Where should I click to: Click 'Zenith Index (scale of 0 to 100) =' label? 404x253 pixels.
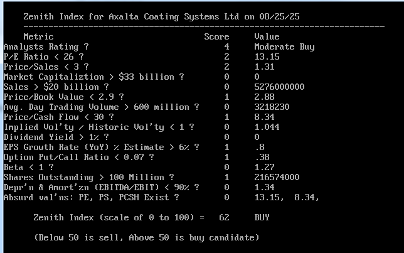(119, 218)
